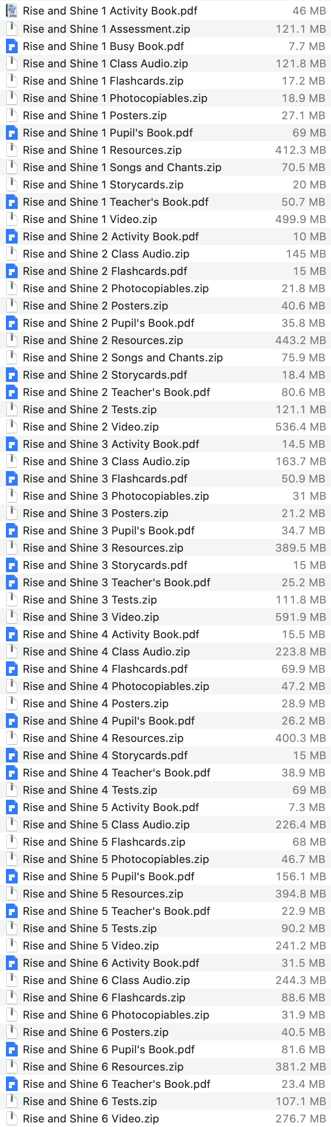
Task: Click the zip icon of Rise and Shine 6 Posters.zip
Action: [12, 1032]
